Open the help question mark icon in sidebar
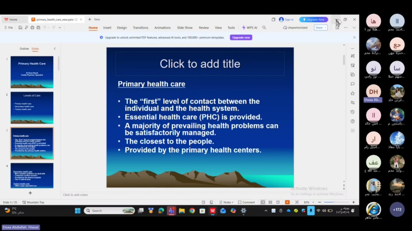412x231 pixels. coord(352,121)
